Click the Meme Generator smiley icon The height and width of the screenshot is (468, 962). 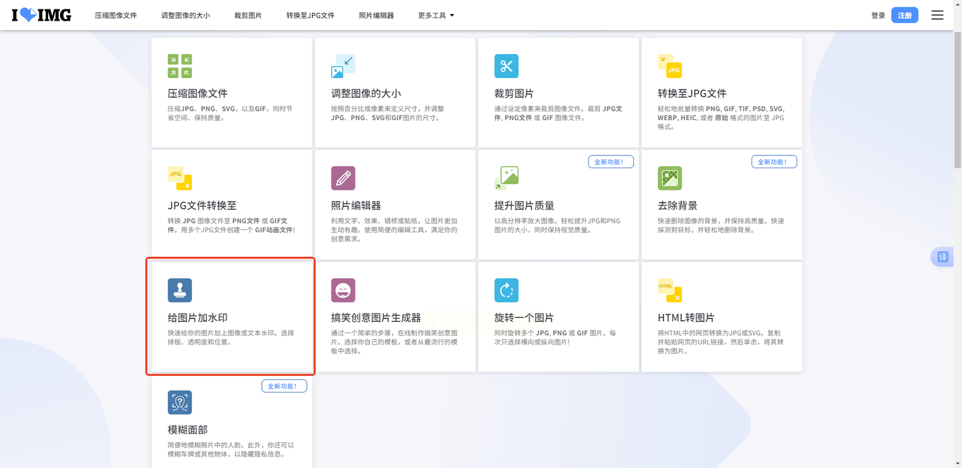pyautogui.click(x=343, y=290)
